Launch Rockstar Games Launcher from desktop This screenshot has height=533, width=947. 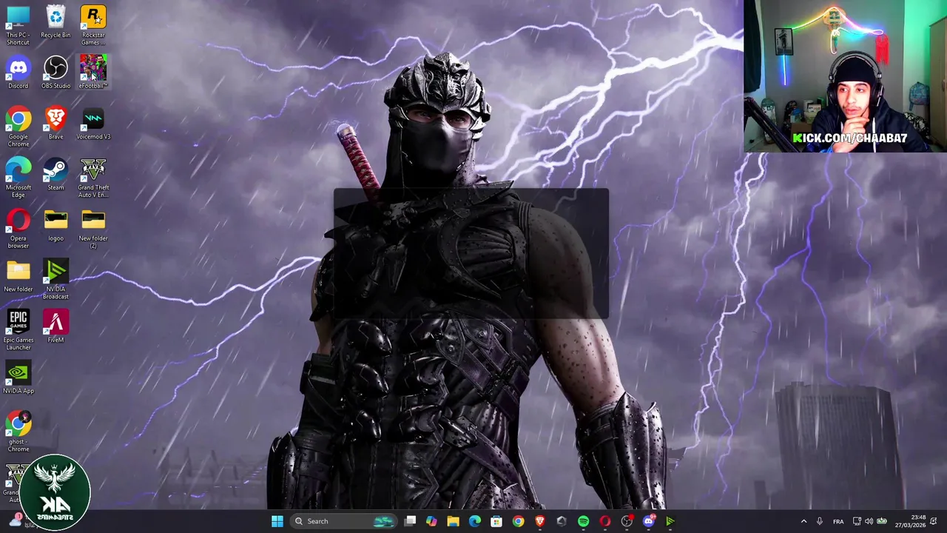(93, 24)
